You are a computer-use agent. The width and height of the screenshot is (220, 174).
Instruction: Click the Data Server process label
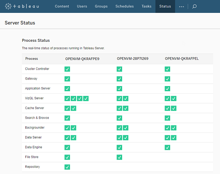pyautogui.click(x=33, y=137)
